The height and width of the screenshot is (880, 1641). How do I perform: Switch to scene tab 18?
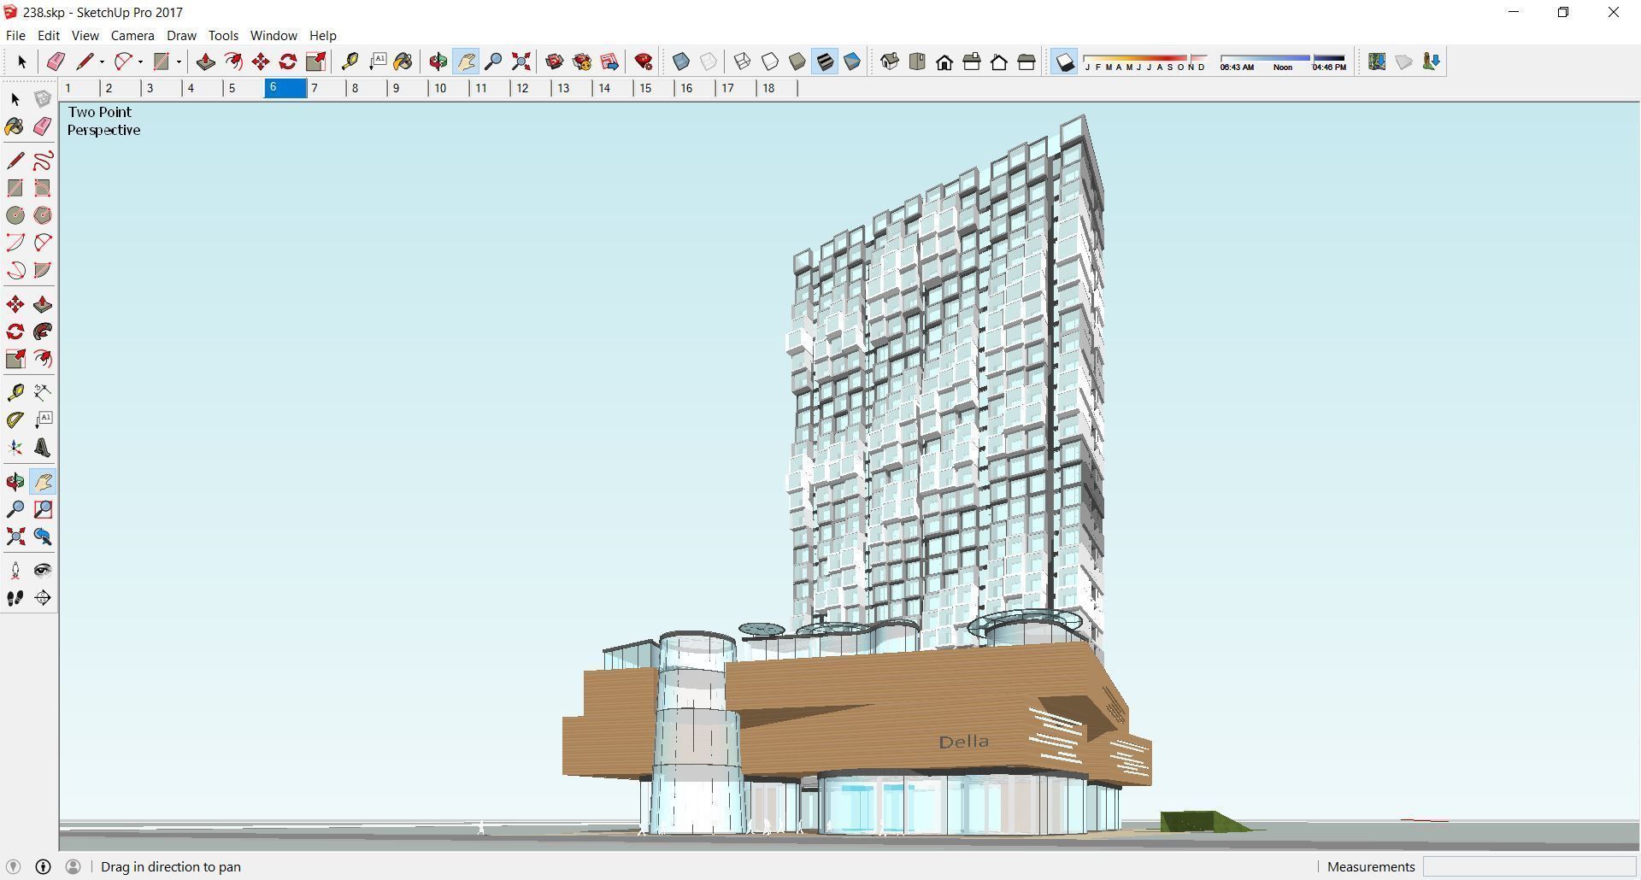(776, 88)
